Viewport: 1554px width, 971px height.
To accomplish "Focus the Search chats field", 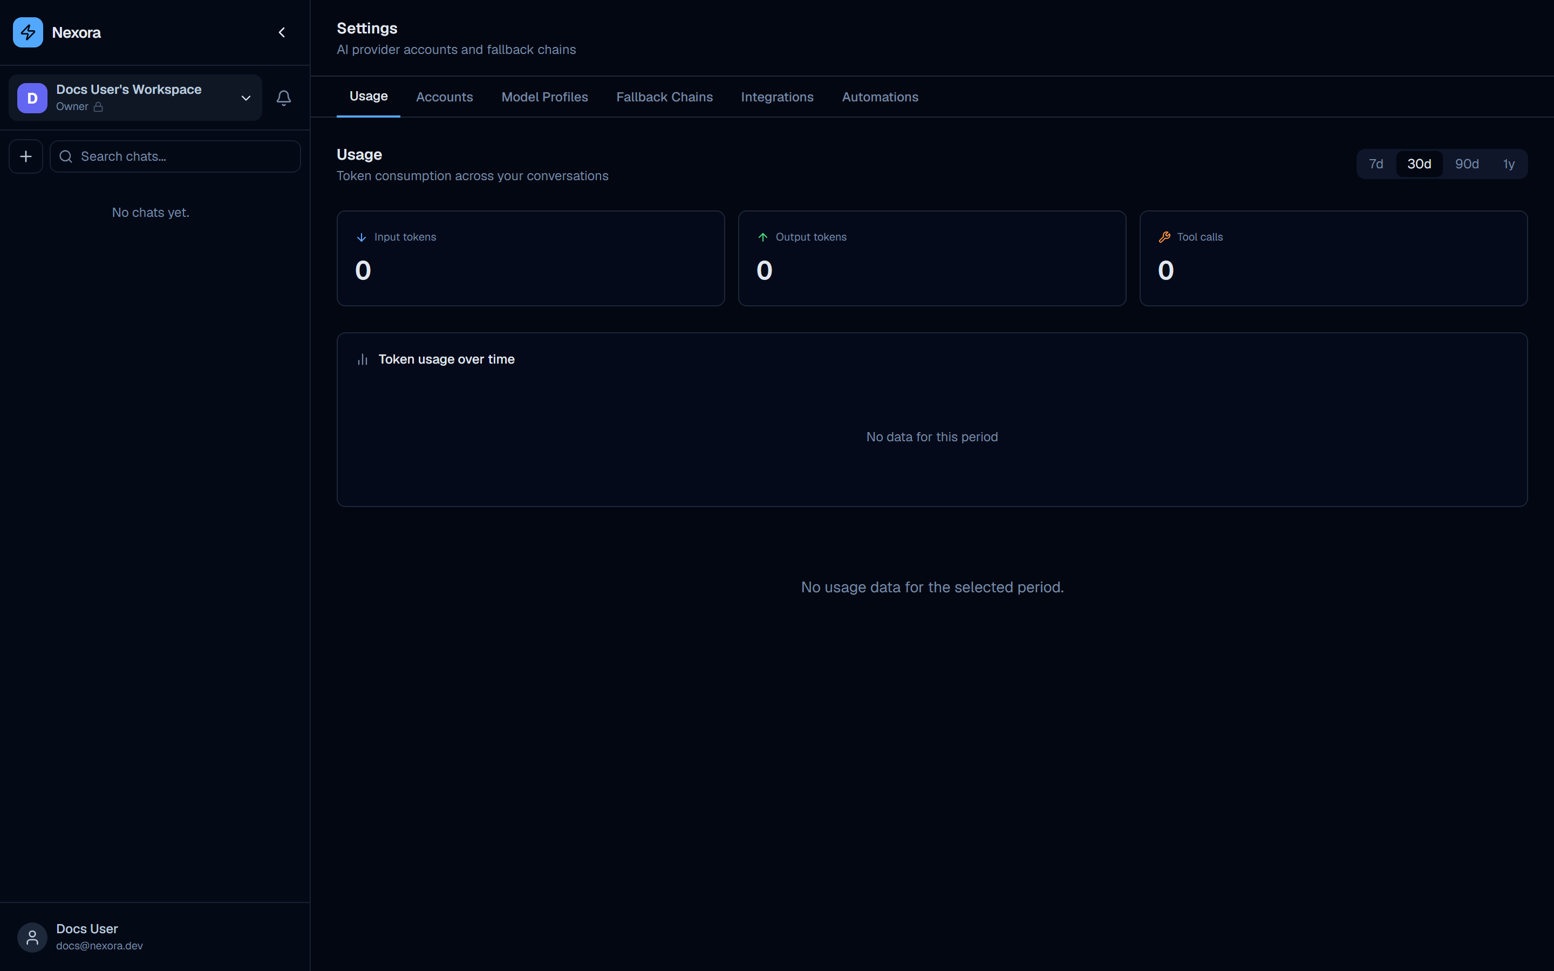I will [175, 156].
